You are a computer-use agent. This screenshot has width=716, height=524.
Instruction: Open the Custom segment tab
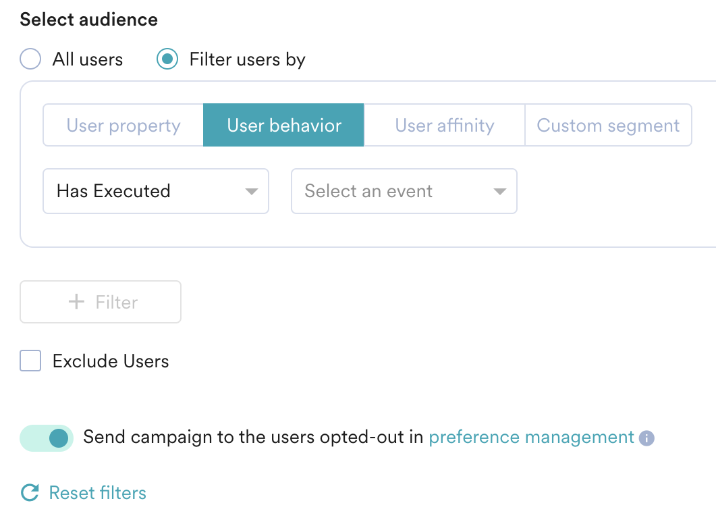click(608, 125)
